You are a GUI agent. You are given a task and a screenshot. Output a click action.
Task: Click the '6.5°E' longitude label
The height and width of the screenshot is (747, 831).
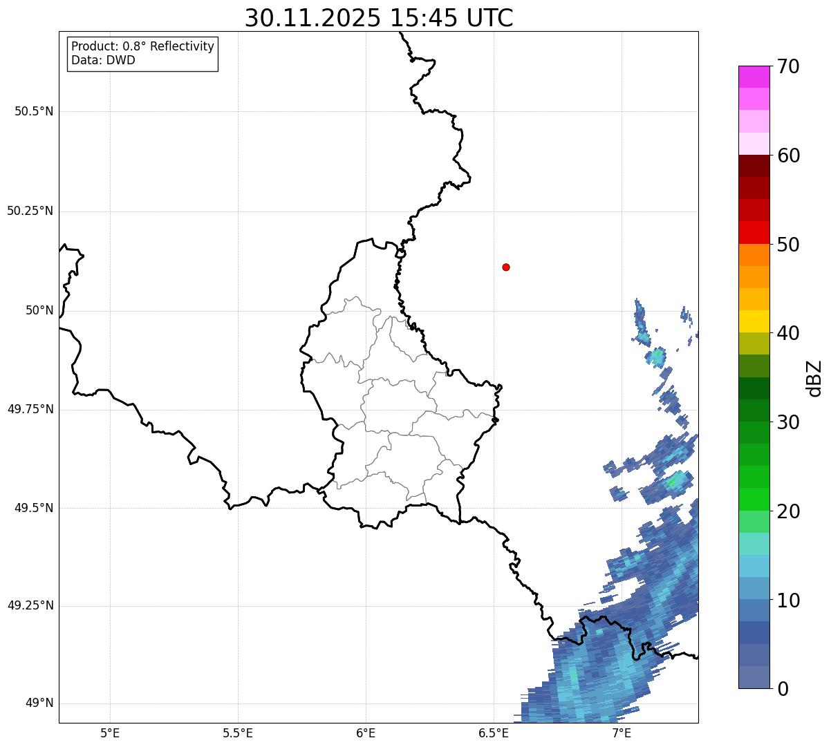point(494,732)
